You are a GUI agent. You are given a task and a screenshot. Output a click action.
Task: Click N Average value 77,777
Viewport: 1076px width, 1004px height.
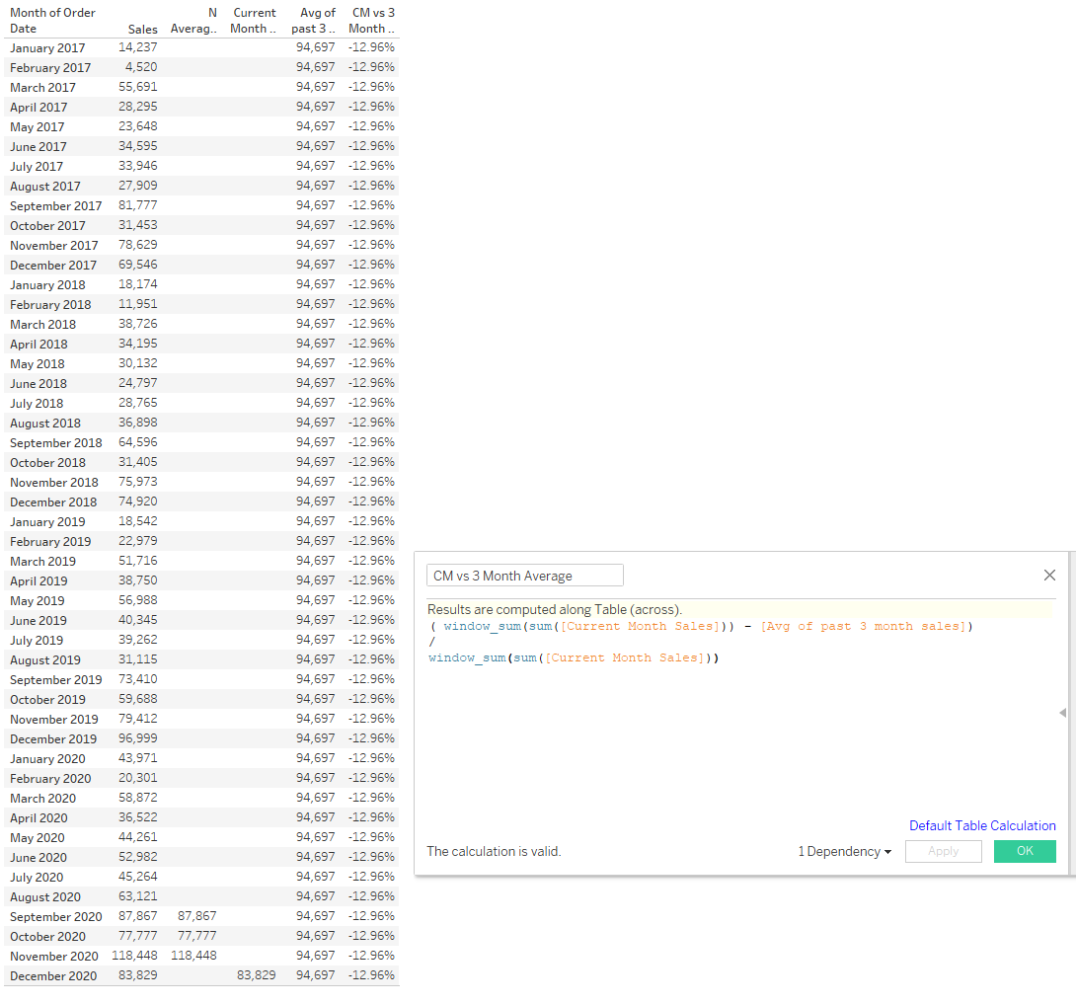[x=197, y=936]
